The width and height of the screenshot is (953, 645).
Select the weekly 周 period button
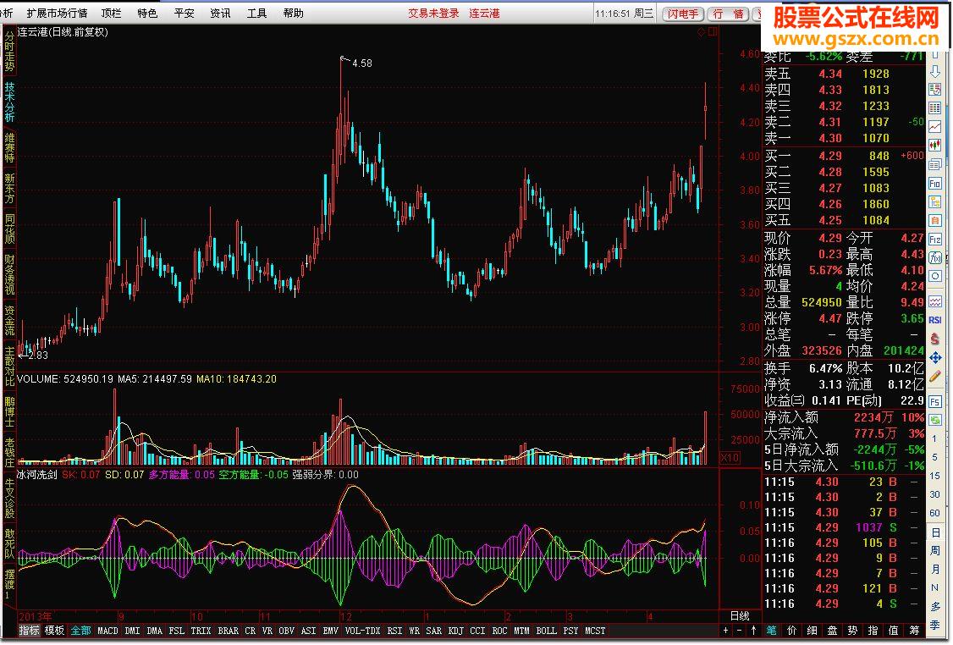(934, 551)
